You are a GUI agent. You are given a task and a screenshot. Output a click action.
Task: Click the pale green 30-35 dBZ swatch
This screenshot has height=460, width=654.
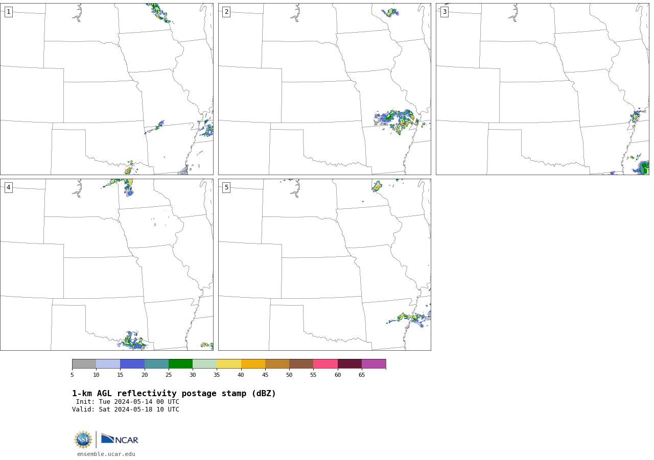[x=205, y=364]
